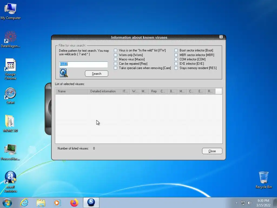Click the network tray icon
277x208 pixels.
[243, 203]
